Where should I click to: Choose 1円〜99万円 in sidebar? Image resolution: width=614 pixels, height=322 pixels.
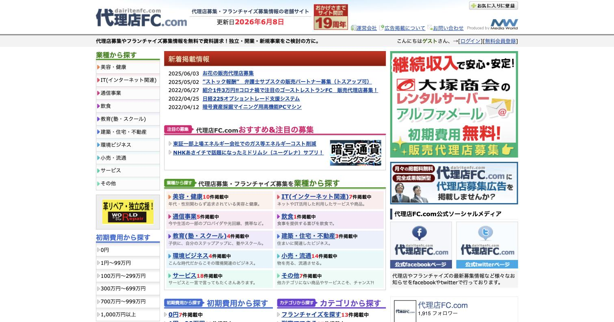128,263
